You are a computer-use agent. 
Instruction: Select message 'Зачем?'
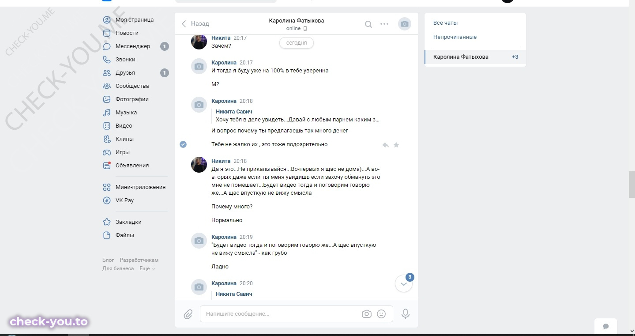pyautogui.click(x=221, y=46)
